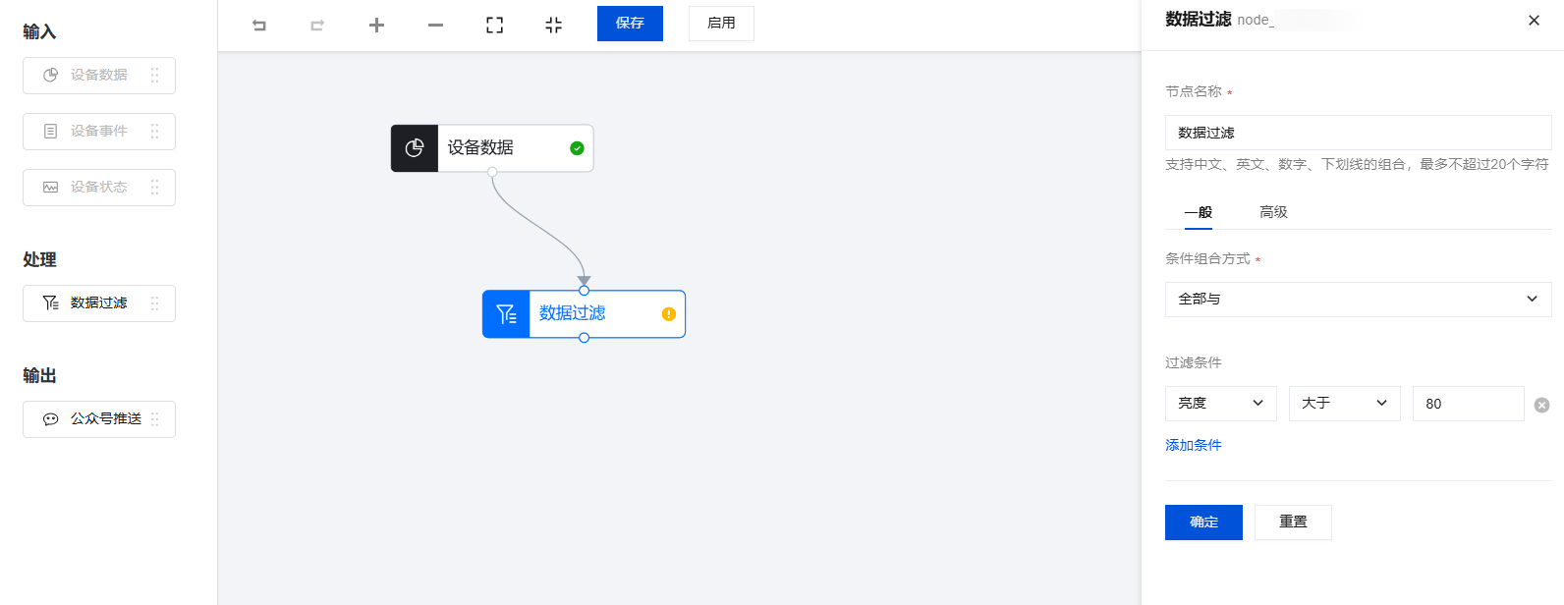1564x605 pixels.
Task: Click the fullscreen expand icon
Action: [x=494, y=26]
